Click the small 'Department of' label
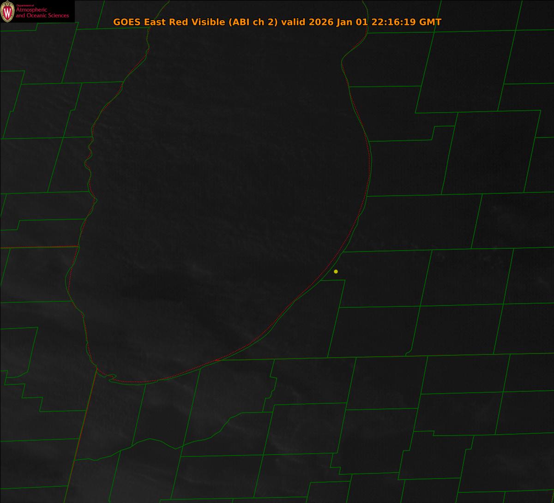 [x=25, y=6]
